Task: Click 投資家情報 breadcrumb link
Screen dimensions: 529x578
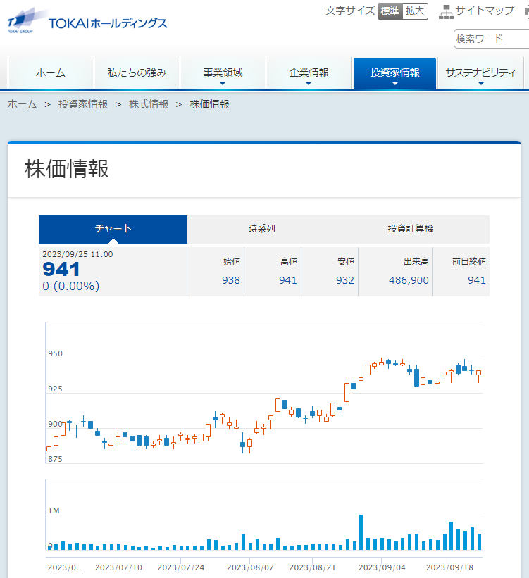Action: [83, 104]
